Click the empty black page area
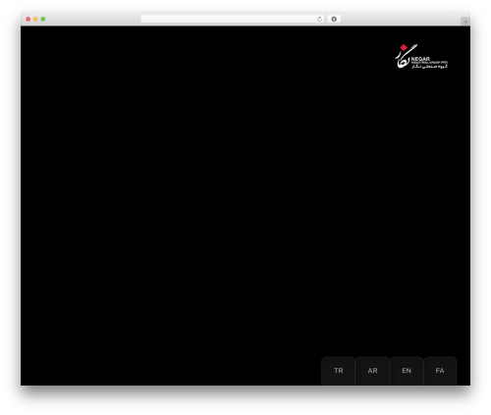This screenshot has width=491, height=415. 196,196
